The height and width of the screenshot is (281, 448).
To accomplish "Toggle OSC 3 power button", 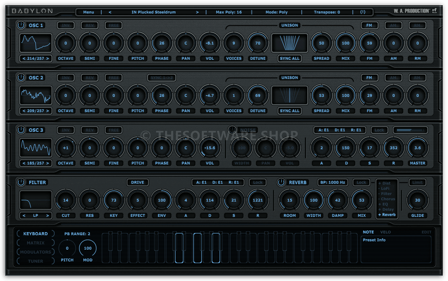I will pos(21,130).
